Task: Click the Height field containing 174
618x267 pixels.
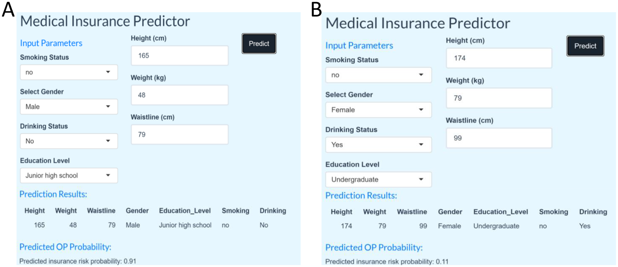Action: coord(499,58)
